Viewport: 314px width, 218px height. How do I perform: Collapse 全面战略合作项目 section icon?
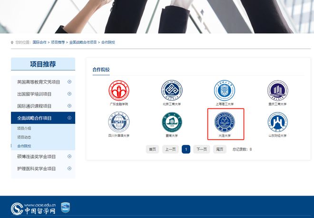click(x=69, y=118)
